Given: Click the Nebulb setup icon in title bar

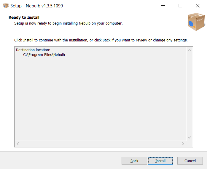Looking at the screenshot, I should (6, 6).
